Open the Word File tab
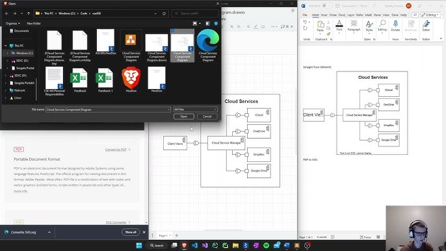 click(x=305, y=15)
